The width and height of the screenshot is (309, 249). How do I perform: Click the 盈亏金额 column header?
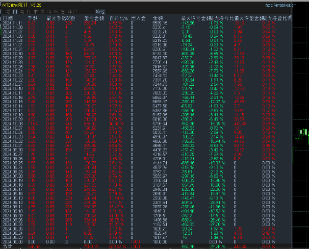pos(94,19)
